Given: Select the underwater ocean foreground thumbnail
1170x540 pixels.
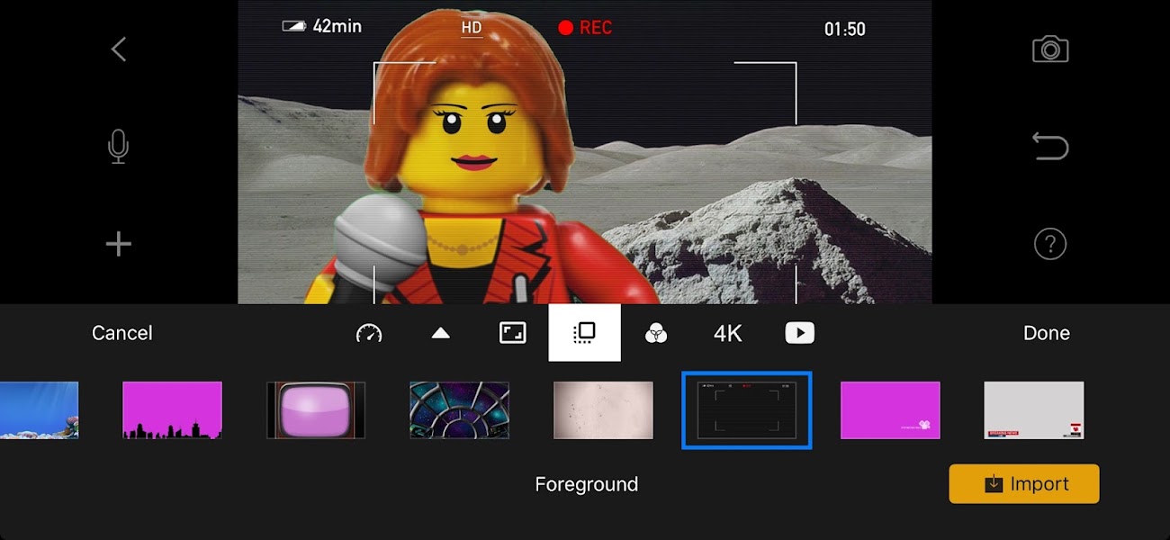Looking at the screenshot, I should (x=39, y=410).
